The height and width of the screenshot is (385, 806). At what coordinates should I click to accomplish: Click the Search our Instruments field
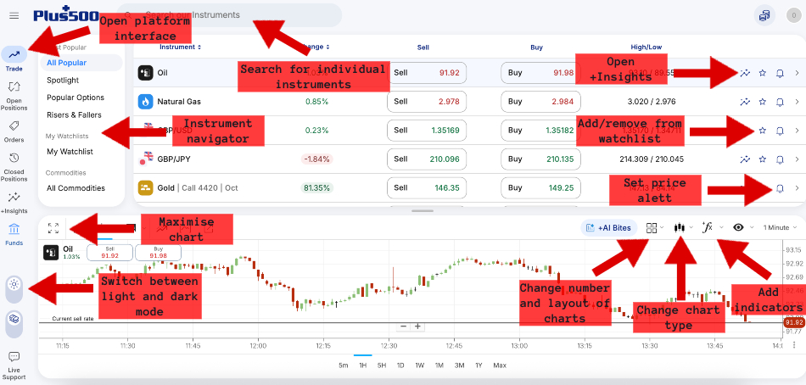click(x=230, y=15)
